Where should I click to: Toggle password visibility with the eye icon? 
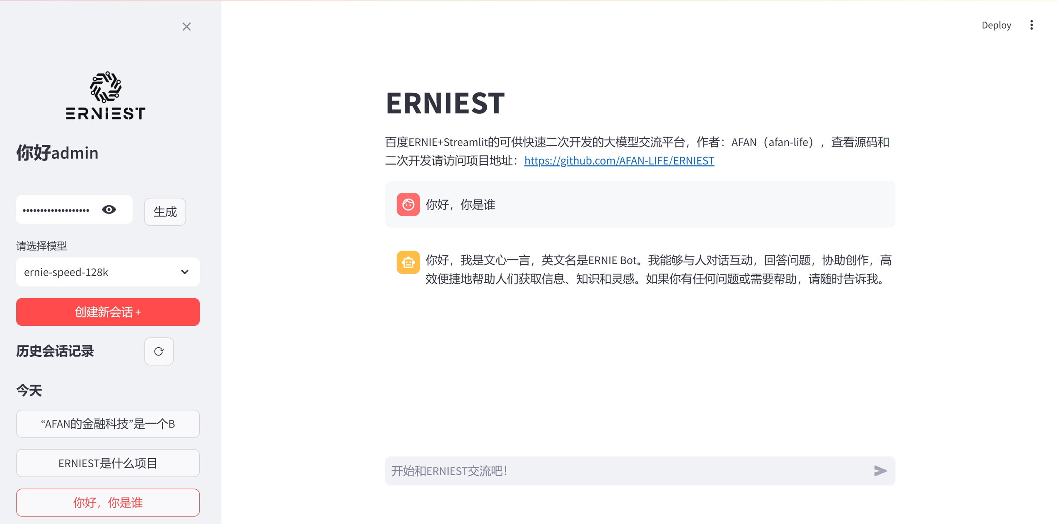109,210
